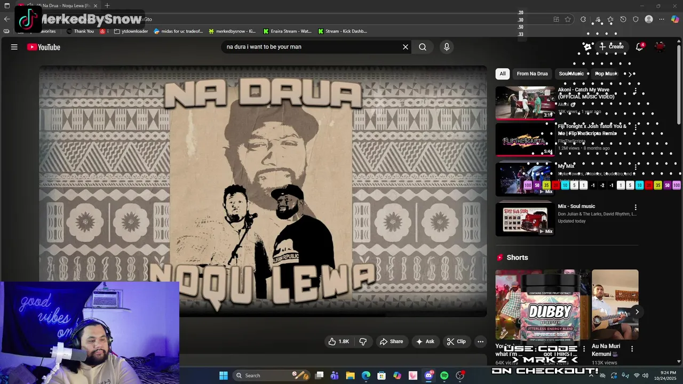Share the Na Drua video
Screen dimensions: 683x384
click(x=391, y=341)
